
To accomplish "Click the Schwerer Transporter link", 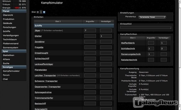I will 46,81.
